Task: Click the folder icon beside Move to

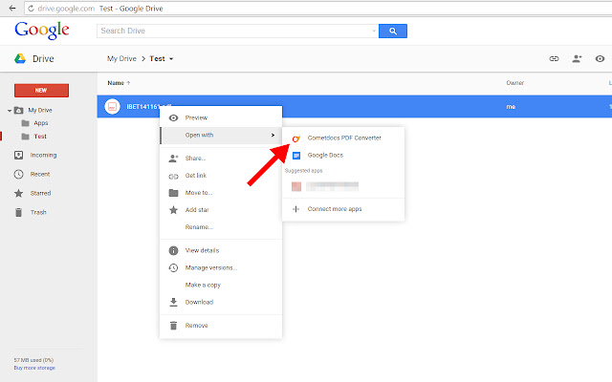Action: (173, 193)
